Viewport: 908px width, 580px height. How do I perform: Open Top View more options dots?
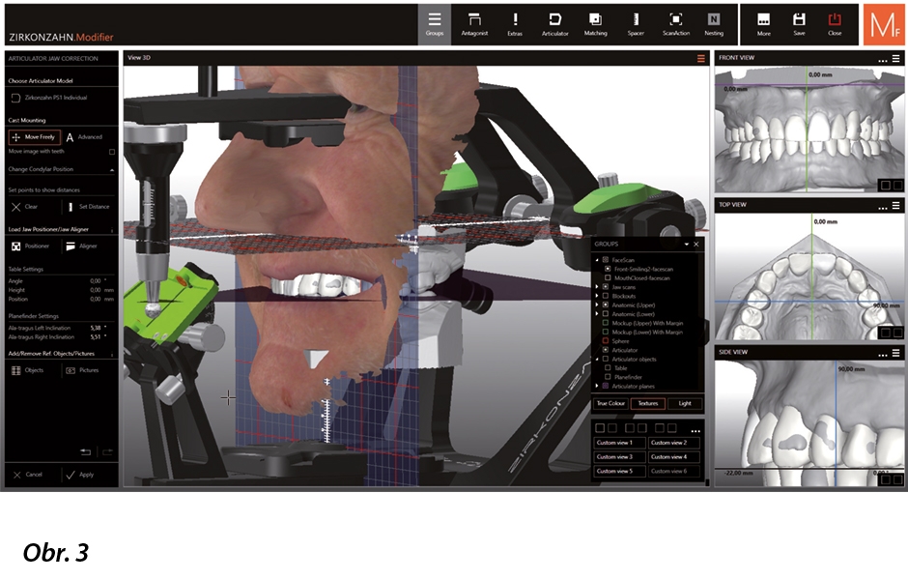tap(882, 206)
